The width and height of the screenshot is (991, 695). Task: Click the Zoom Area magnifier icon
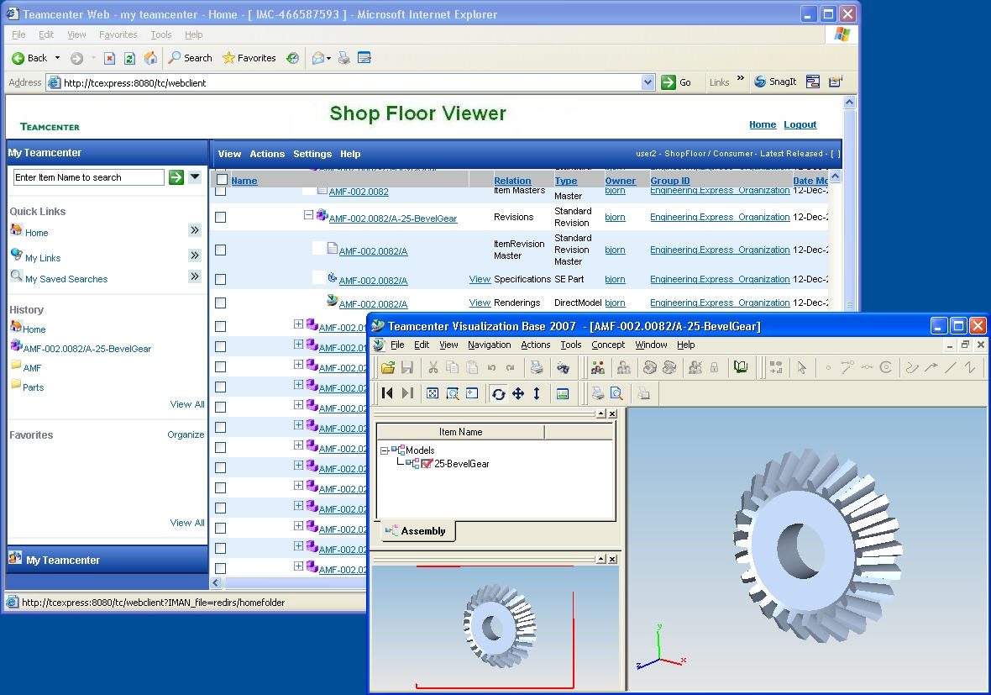pyautogui.click(x=453, y=393)
